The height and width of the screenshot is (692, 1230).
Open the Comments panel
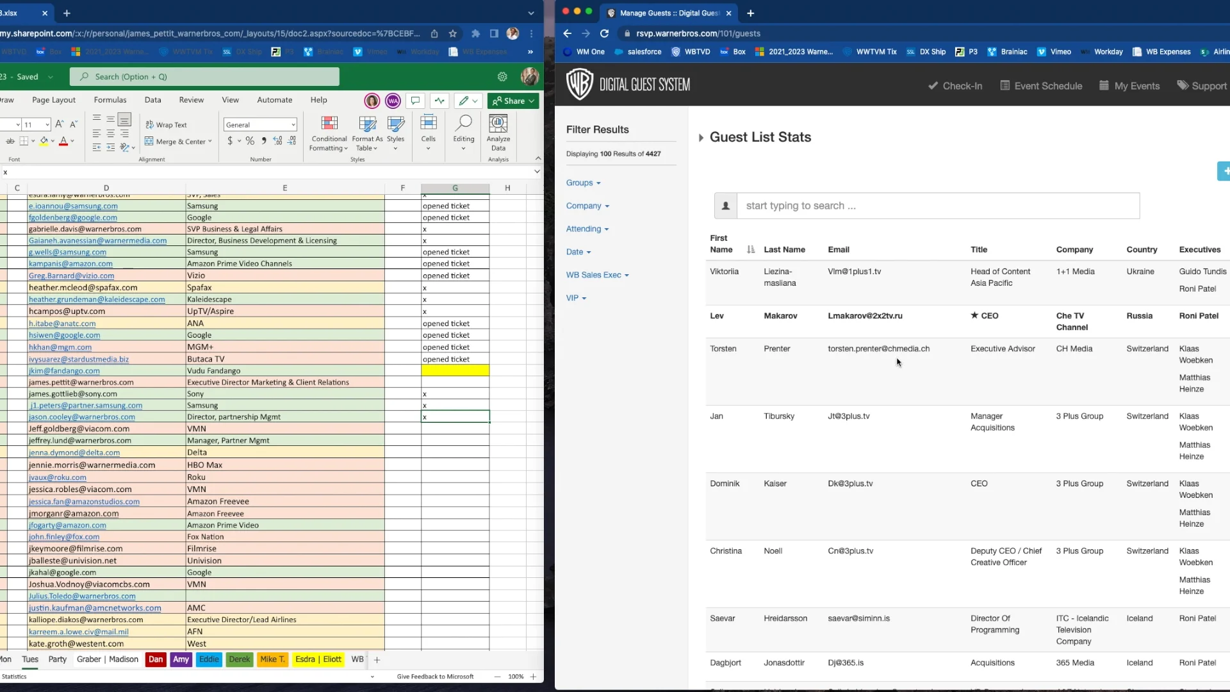[415, 101]
